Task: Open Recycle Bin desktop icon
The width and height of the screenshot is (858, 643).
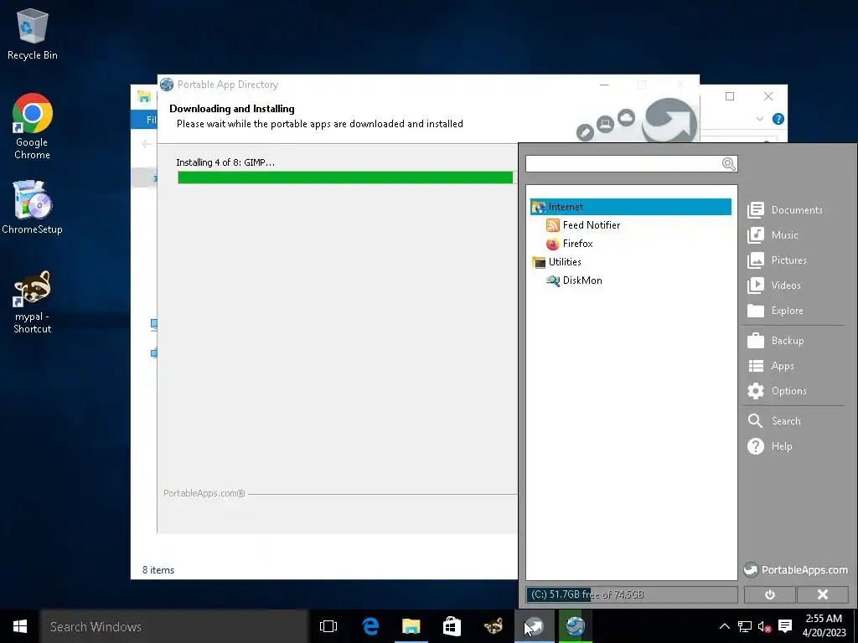Action: click(33, 33)
